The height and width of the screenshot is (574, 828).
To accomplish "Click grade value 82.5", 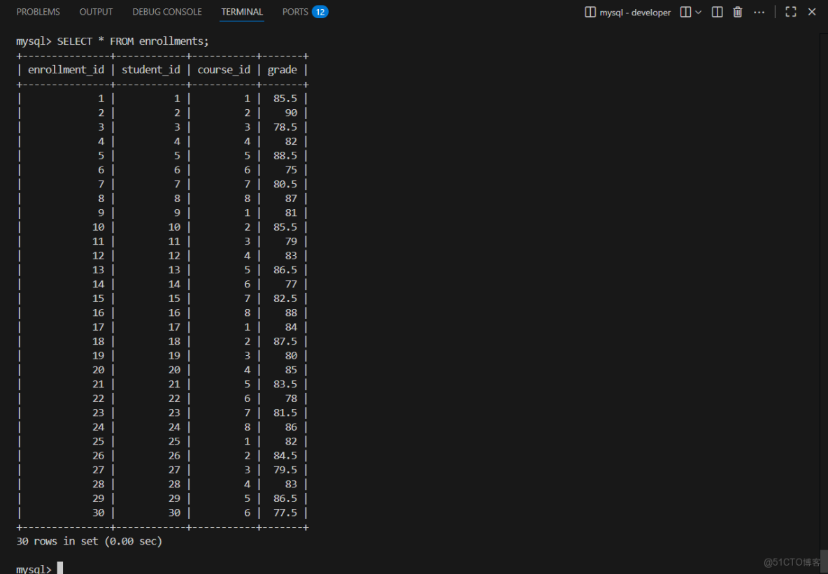I will [x=285, y=298].
